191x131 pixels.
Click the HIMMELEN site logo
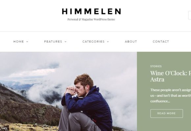click(92, 11)
